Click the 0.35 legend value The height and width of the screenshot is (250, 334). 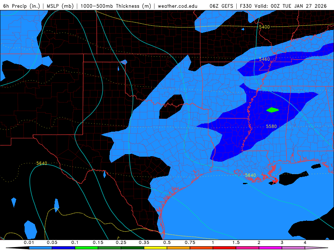pos(144,242)
